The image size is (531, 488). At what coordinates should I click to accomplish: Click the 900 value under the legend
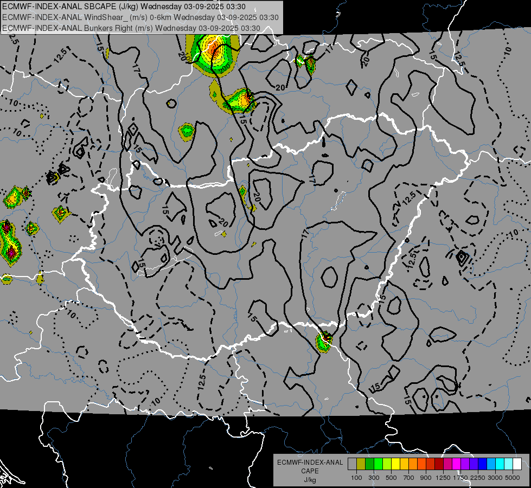click(x=426, y=478)
